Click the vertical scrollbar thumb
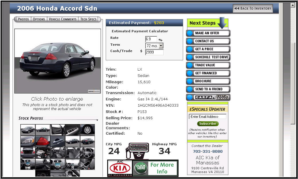This screenshot has width=298, height=179. point(293,83)
